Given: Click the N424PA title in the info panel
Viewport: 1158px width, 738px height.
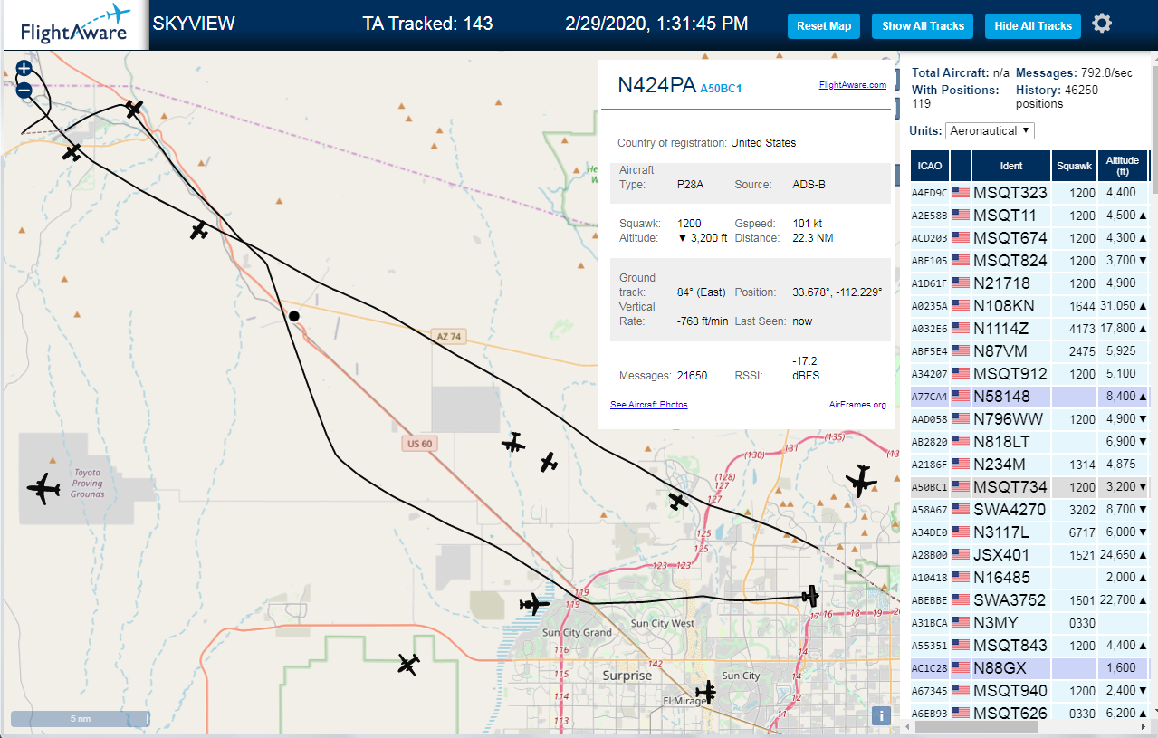Looking at the screenshot, I should [x=656, y=86].
